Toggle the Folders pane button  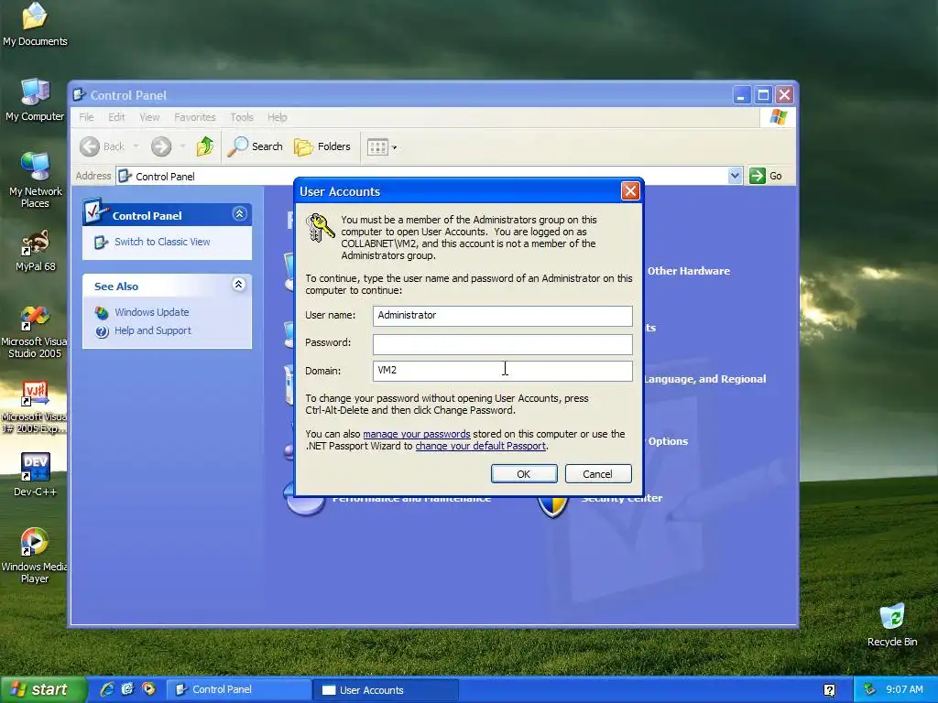point(322,146)
